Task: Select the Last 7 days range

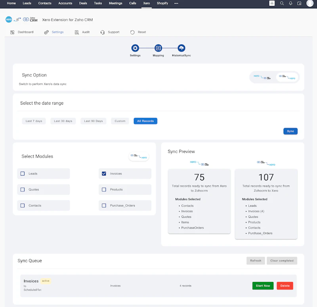Action: [x=34, y=121]
